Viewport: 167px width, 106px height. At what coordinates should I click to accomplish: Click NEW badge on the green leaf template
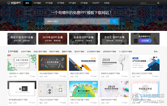click(9, 55)
